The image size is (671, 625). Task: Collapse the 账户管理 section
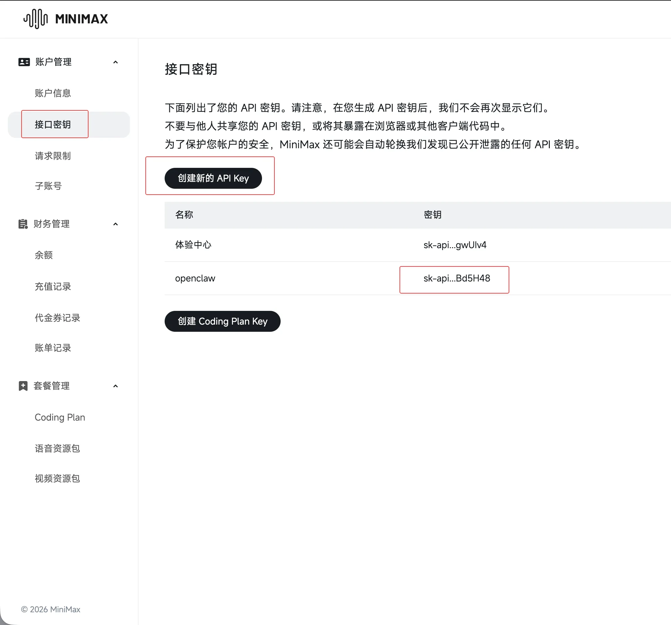click(x=115, y=62)
